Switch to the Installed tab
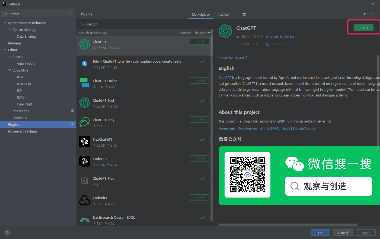The width and height of the screenshot is (380, 239). coord(222,14)
